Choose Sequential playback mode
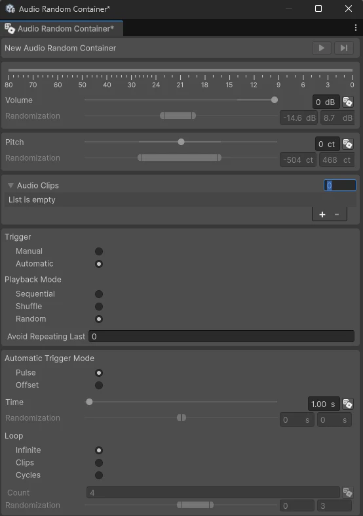The width and height of the screenshot is (363, 516). pos(99,294)
